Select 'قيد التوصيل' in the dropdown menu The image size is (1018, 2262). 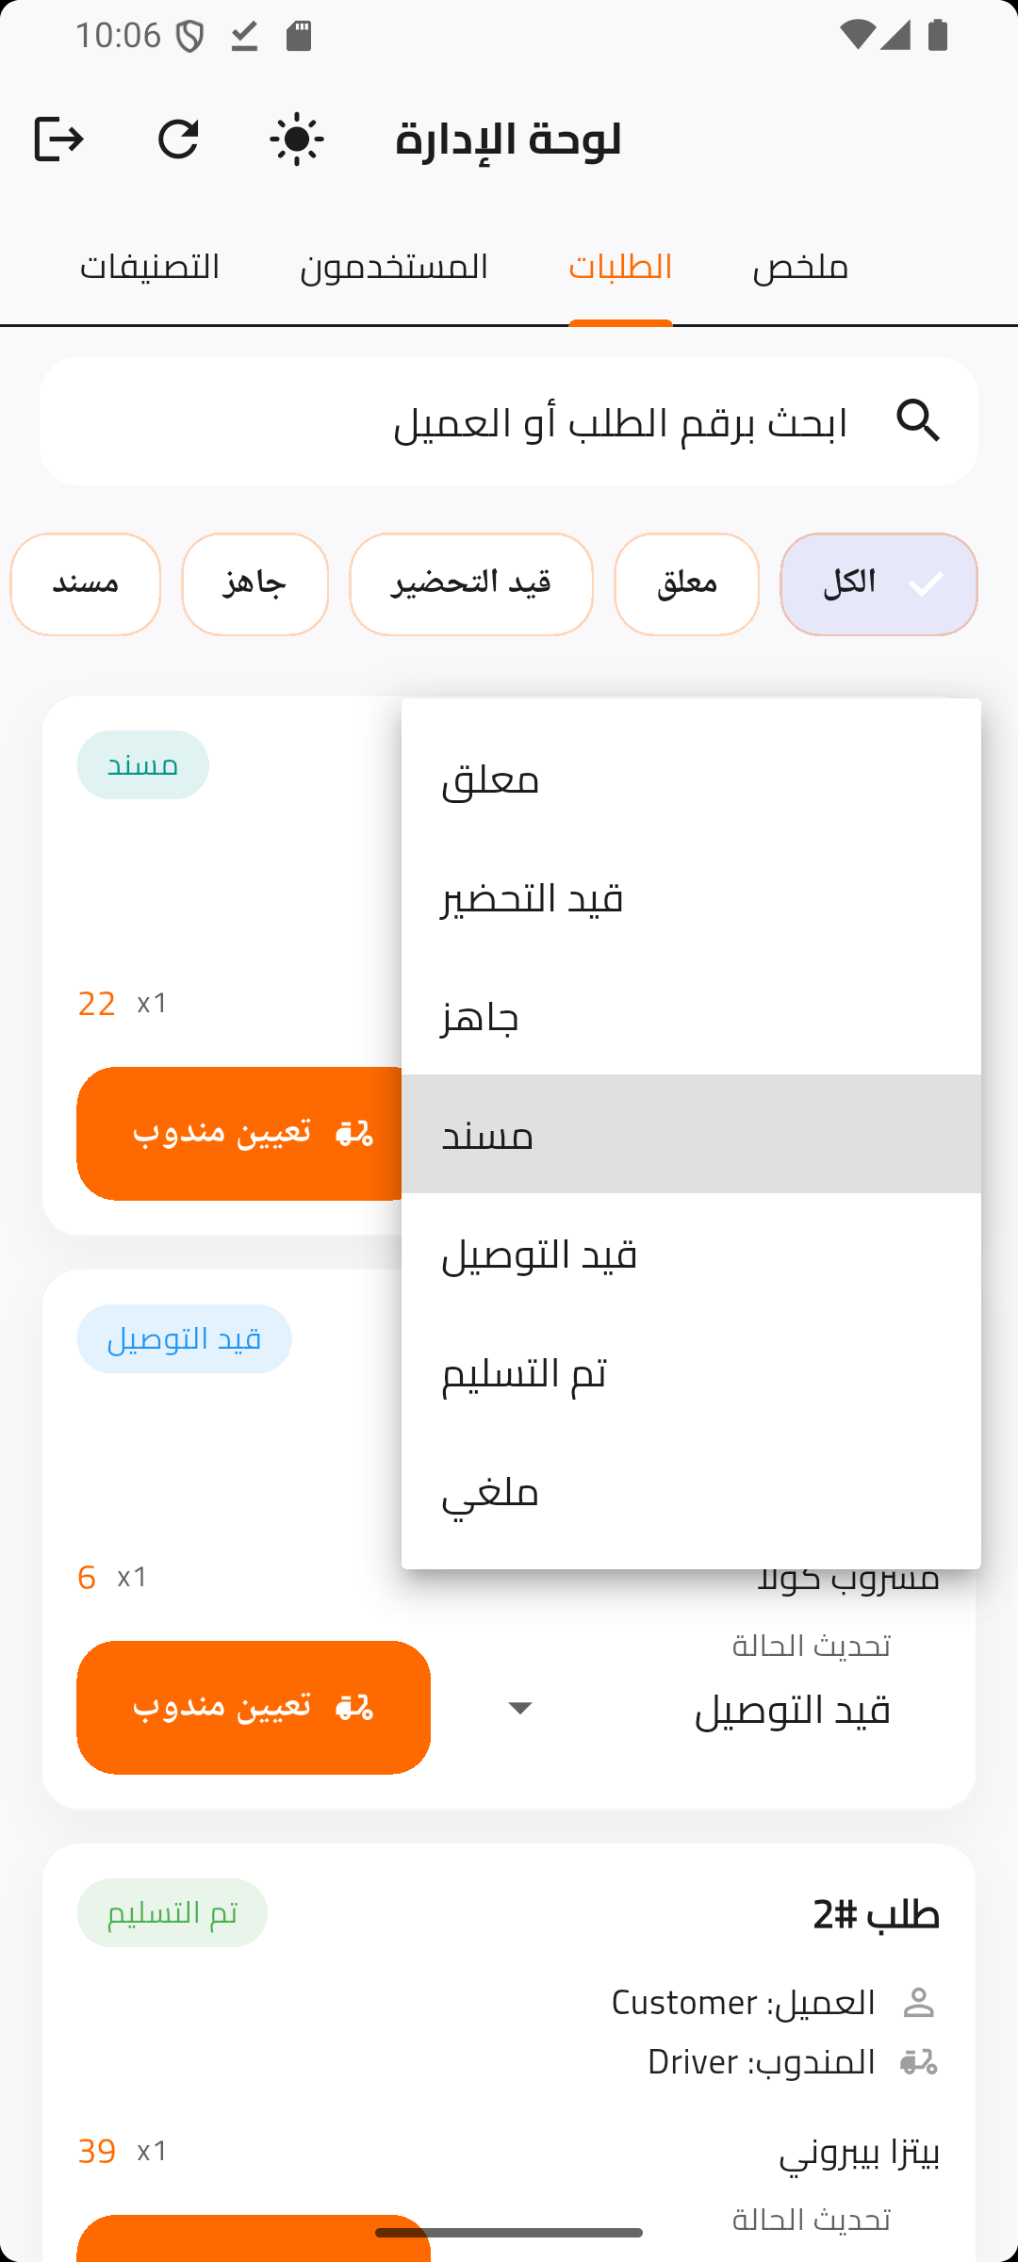690,1254
